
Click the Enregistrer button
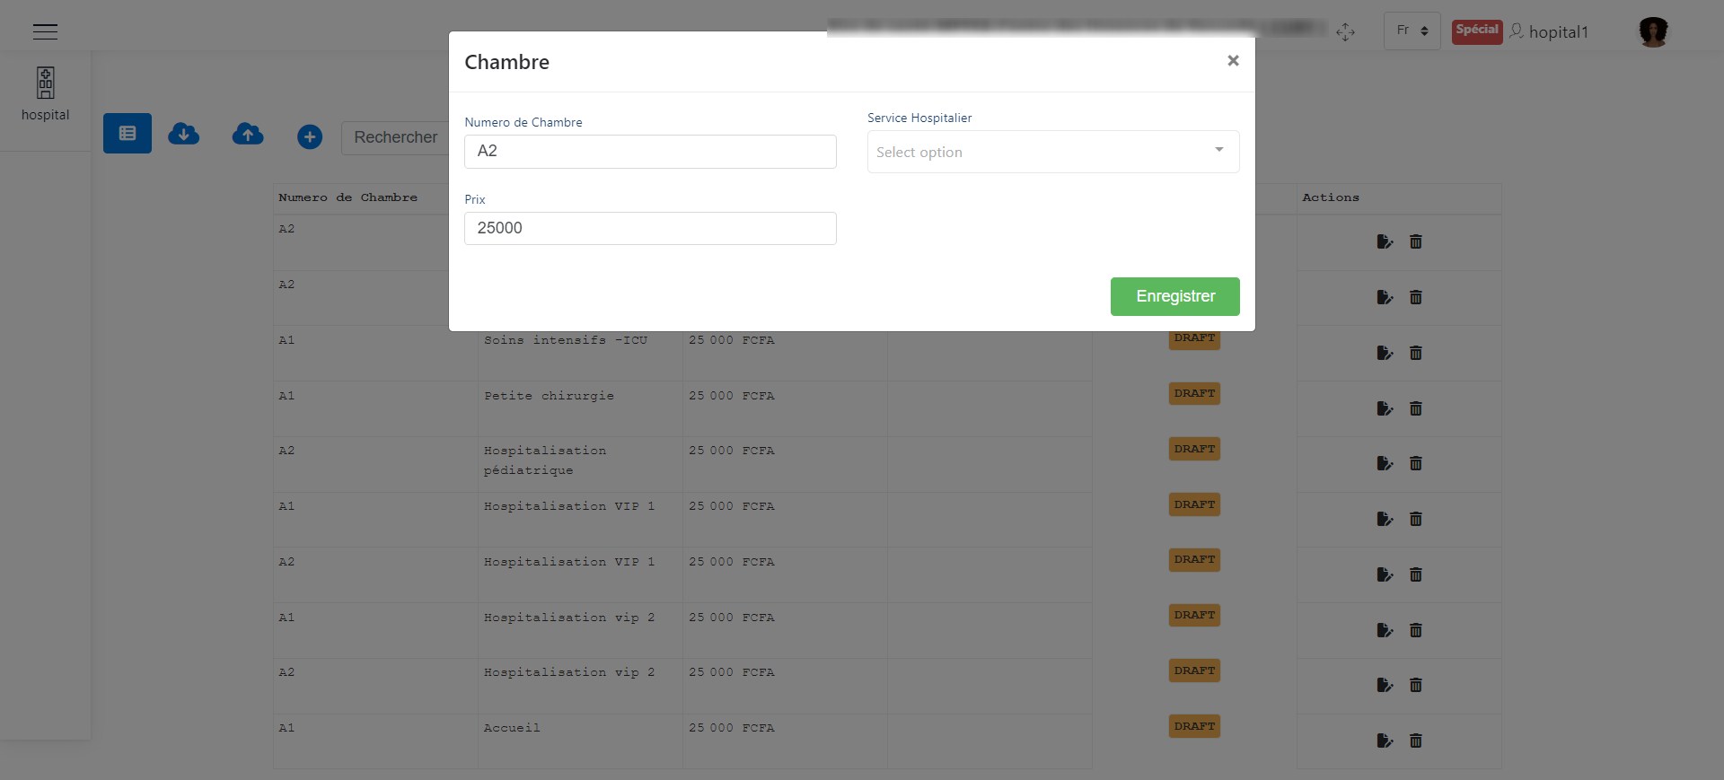(x=1174, y=296)
